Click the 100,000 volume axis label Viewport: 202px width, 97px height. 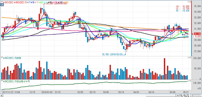tap(197, 58)
